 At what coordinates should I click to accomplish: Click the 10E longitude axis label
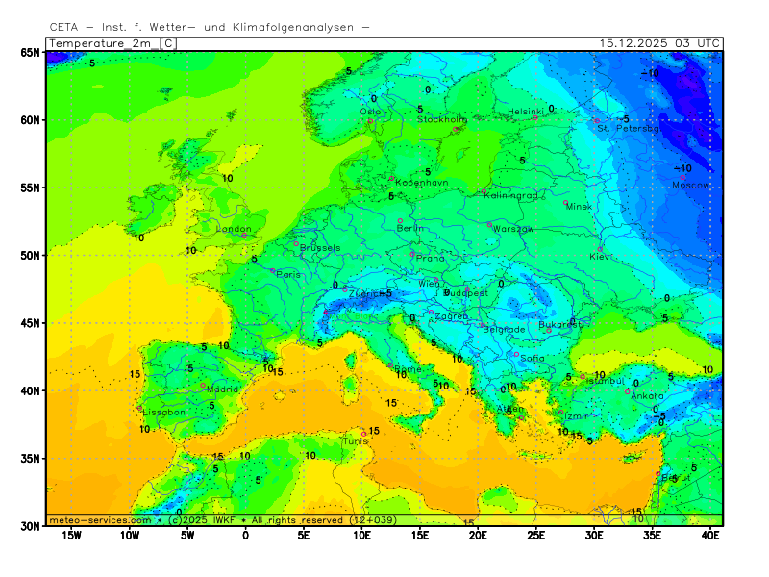361,536
